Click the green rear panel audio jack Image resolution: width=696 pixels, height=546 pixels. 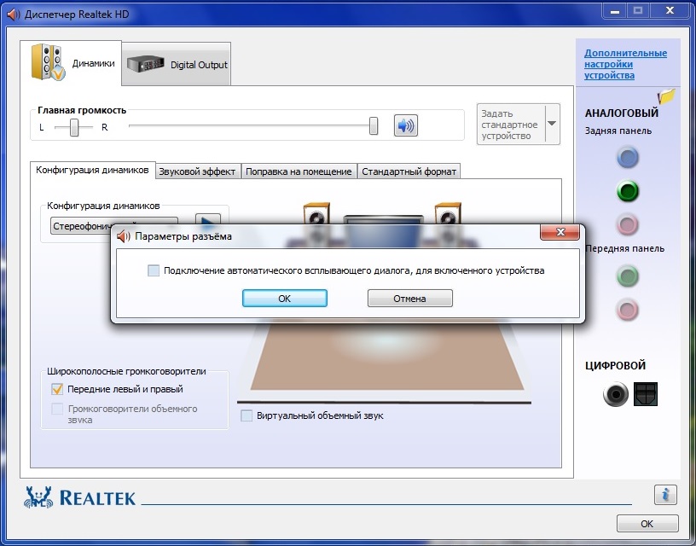[628, 191]
